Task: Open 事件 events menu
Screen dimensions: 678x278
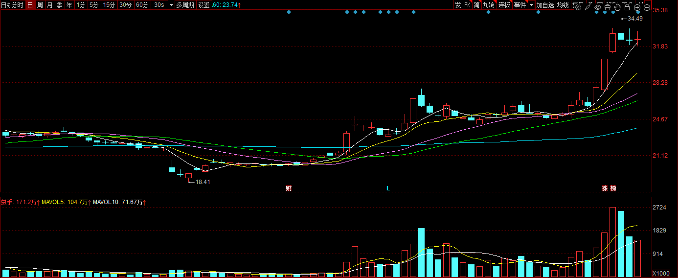Action: pyautogui.click(x=520, y=5)
